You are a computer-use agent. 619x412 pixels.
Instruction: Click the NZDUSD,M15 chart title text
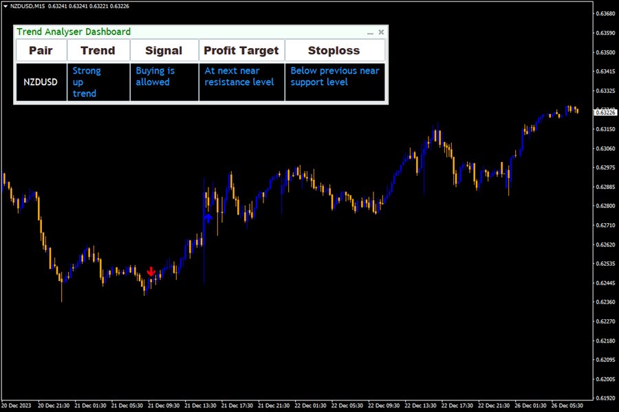point(28,6)
